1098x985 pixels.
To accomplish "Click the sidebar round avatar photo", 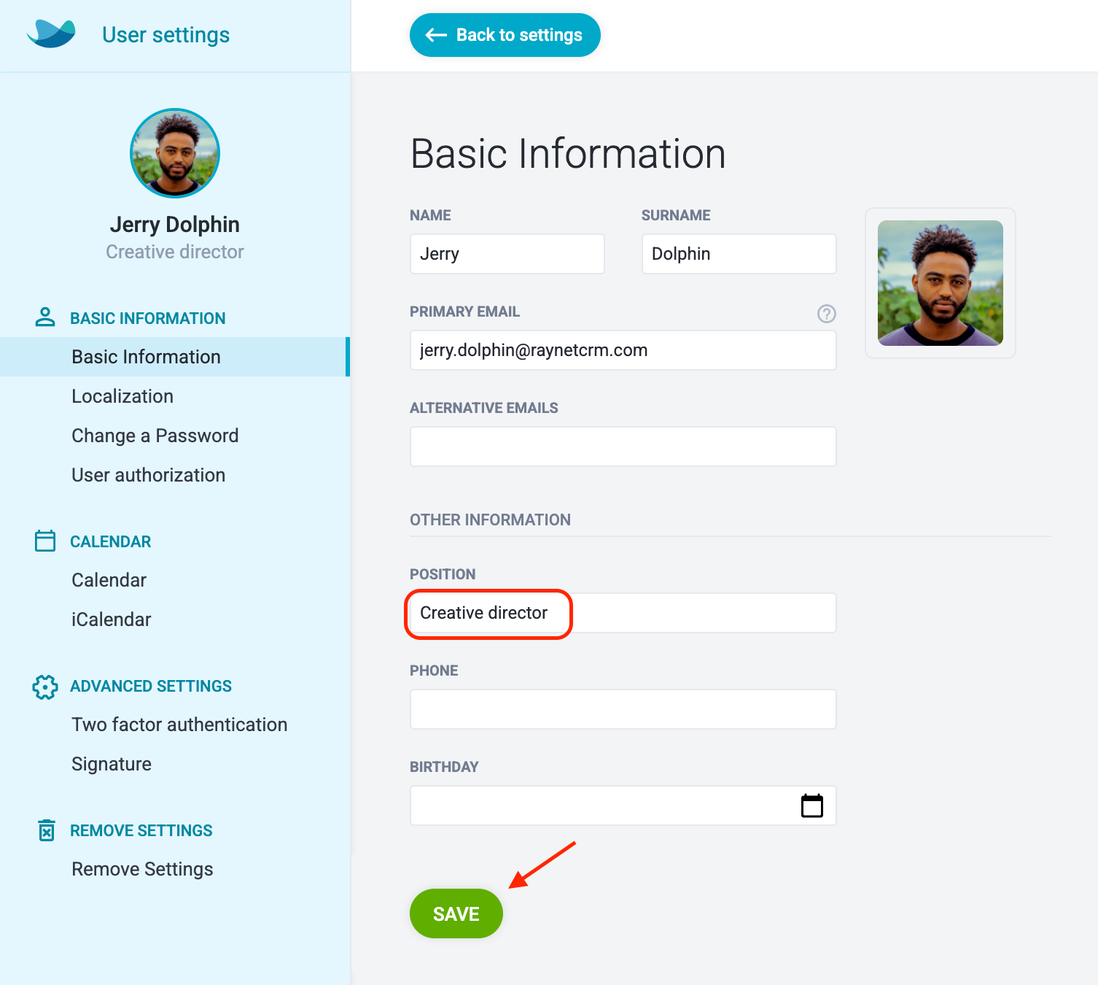I will (175, 153).
